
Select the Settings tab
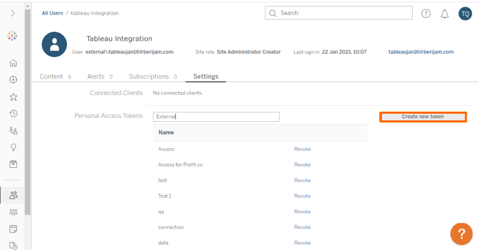(205, 76)
